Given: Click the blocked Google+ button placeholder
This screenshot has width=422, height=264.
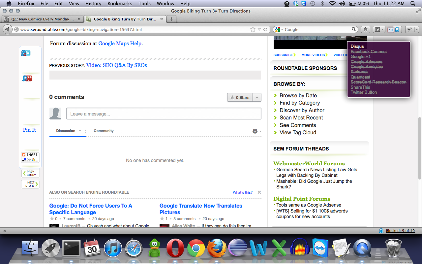Looking at the screenshot, I should coord(27,78).
